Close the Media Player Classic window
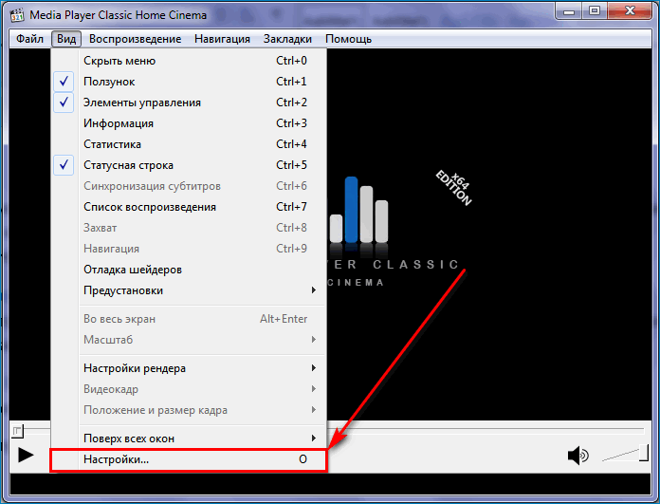The width and height of the screenshot is (660, 504). (630, 11)
